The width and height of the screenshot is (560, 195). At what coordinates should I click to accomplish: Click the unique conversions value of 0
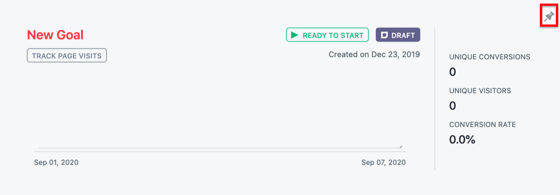(453, 72)
